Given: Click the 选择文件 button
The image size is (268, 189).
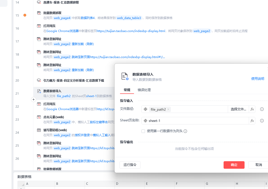Looking at the screenshot, I should click(x=238, y=109).
